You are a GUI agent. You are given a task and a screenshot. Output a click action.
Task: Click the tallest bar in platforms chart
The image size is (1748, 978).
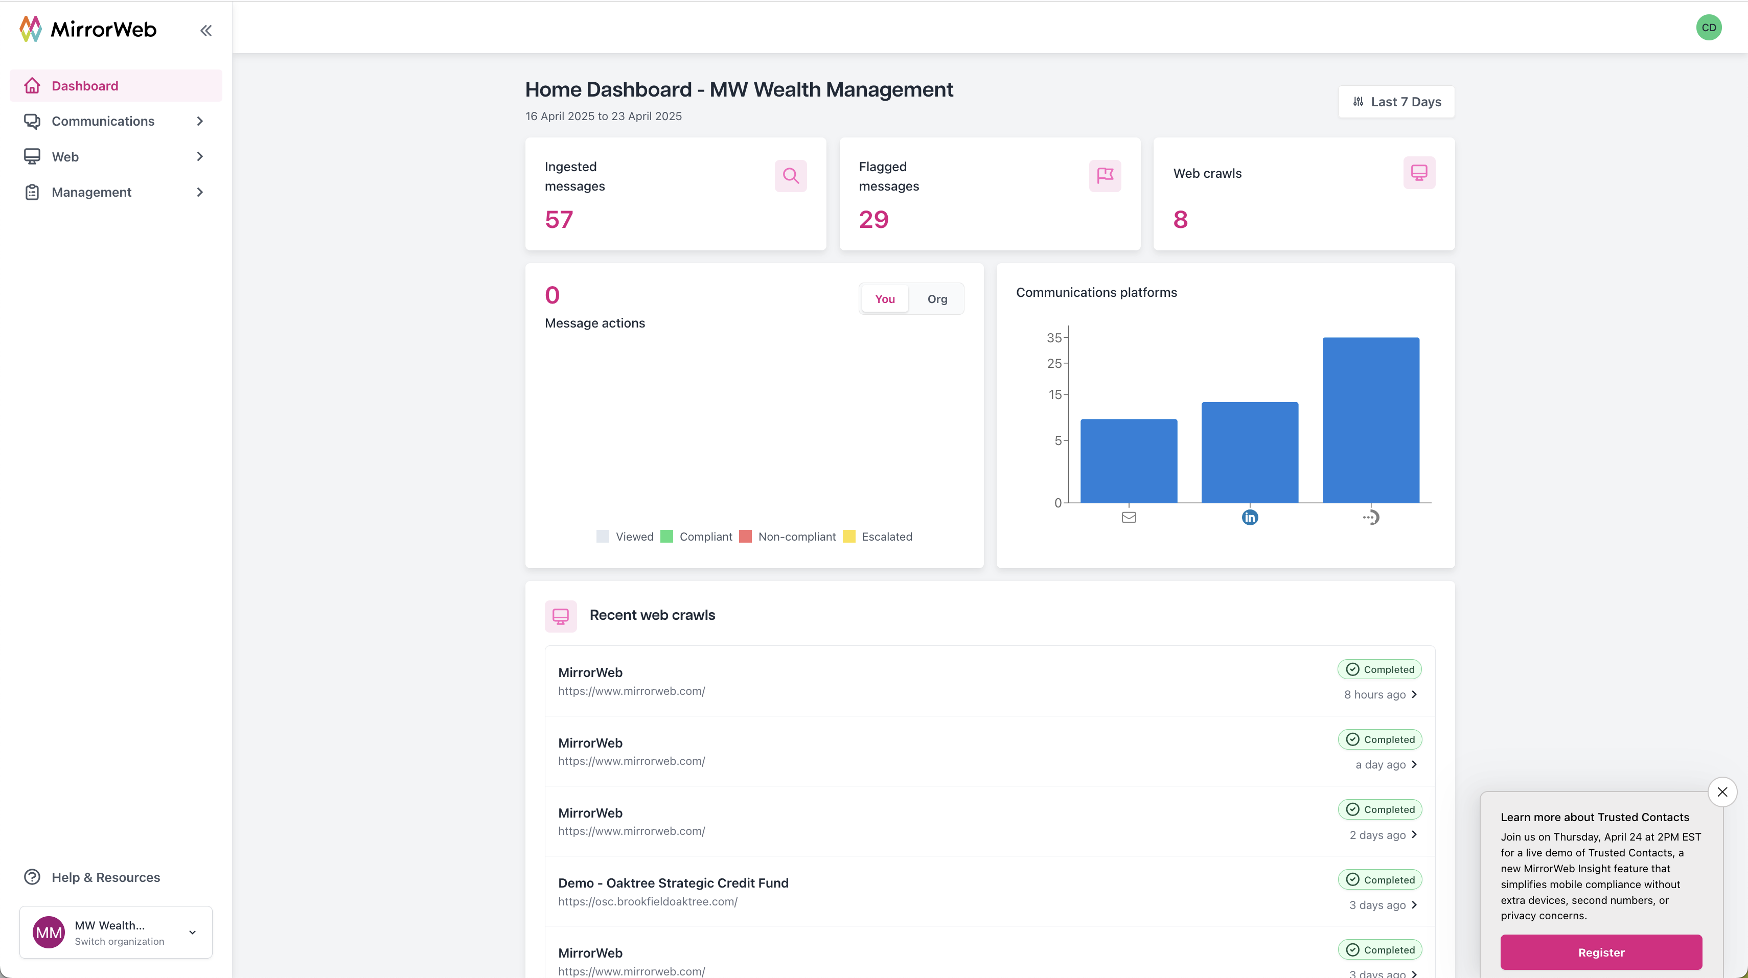[1371, 420]
